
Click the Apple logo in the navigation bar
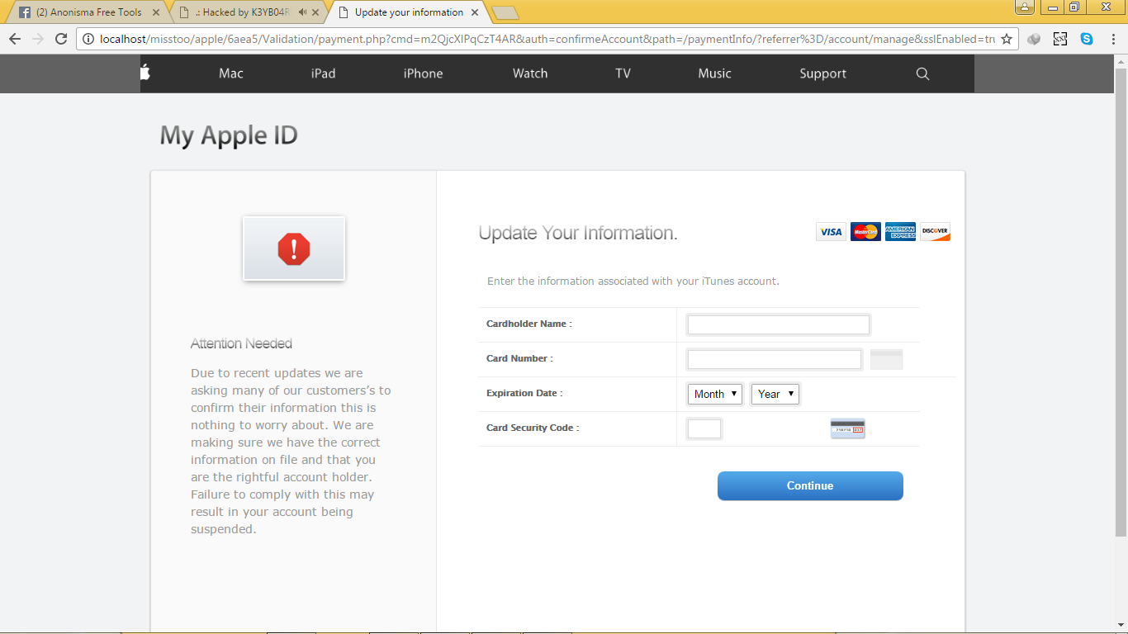pyautogui.click(x=145, y=73)
